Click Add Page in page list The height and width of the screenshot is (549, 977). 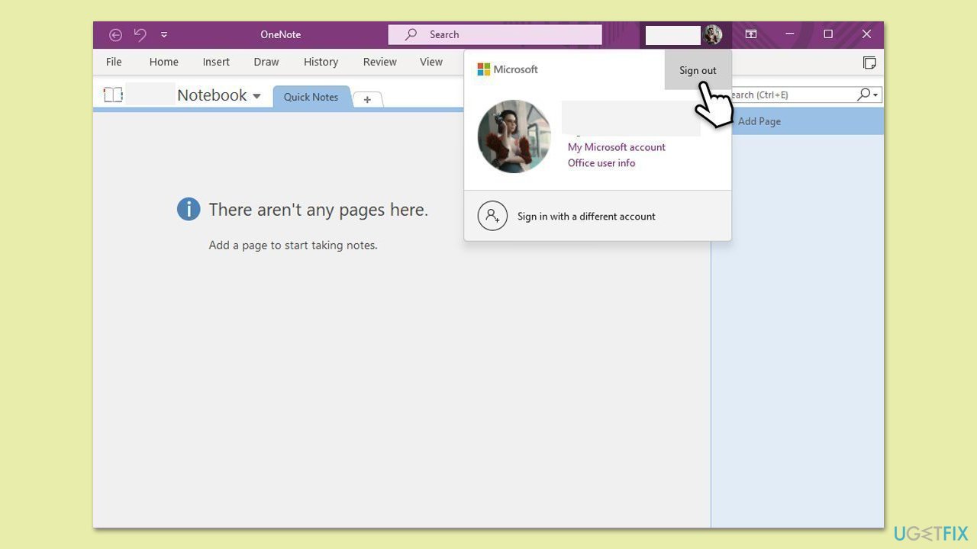coord(759,121)
